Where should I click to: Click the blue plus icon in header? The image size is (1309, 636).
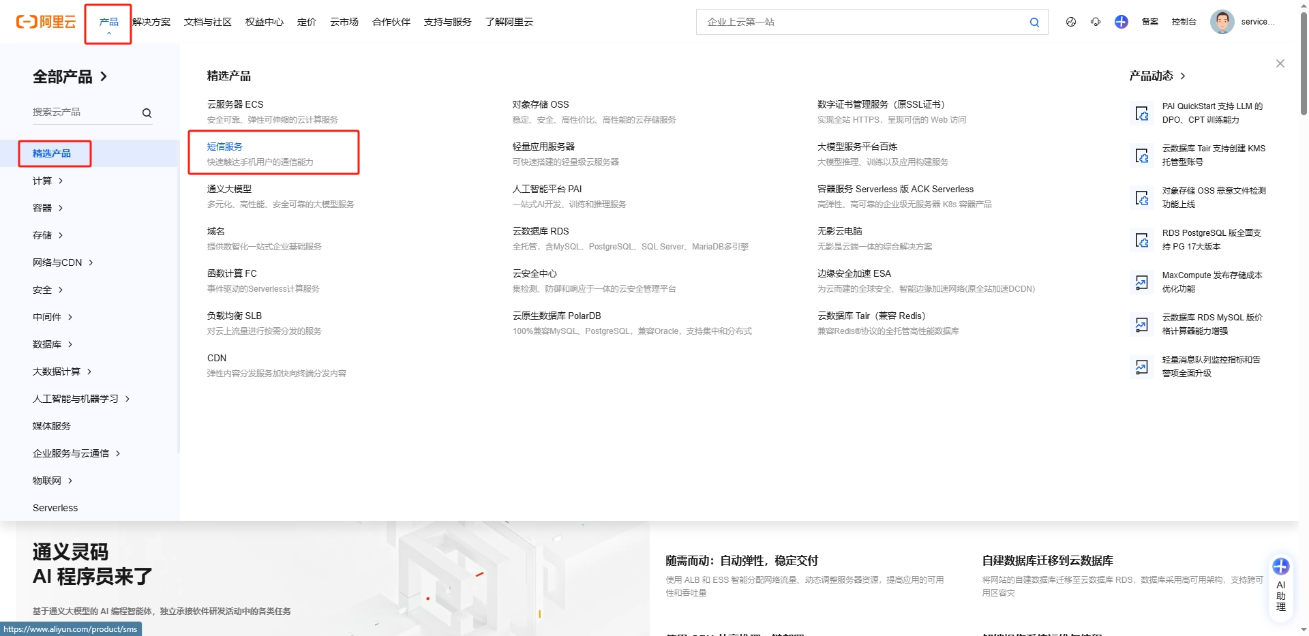point(1121,21)
